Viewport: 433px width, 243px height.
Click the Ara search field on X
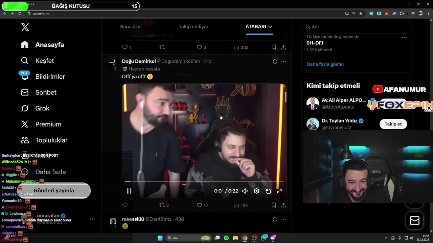coord(357,27)
